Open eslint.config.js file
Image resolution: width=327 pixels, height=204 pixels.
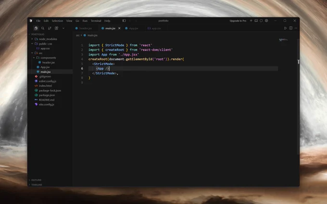pos(47,81)
